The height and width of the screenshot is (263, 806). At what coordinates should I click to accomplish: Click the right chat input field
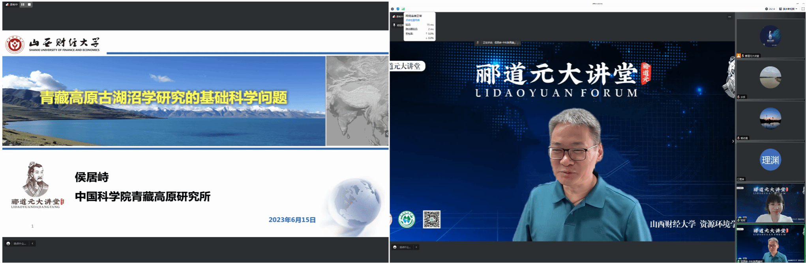pyautogui.click(x=405, y=247)
